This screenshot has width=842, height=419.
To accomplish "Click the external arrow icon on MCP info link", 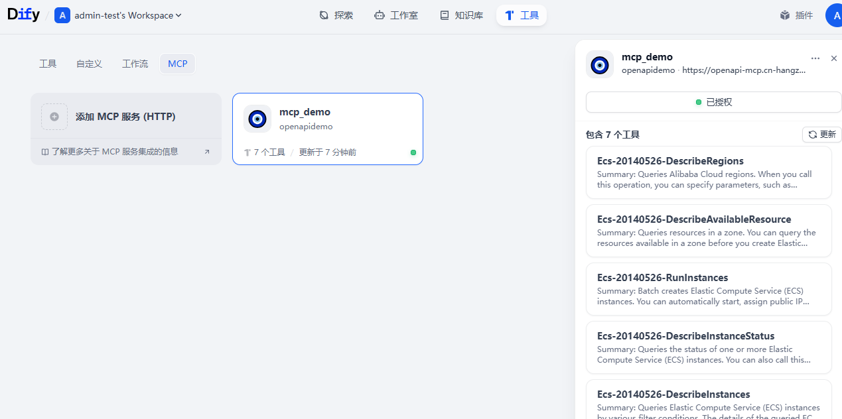I will (x=206, y=152).
